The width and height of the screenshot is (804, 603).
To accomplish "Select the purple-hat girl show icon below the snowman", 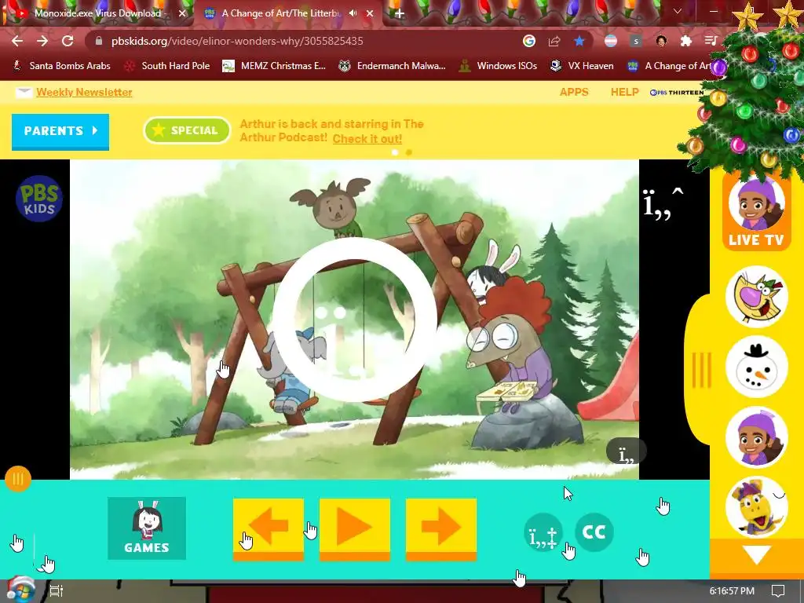I will pyautogui.click(x=757, y=437).
